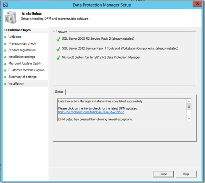Click the DPM Setup title bar icon
The height and width of the screenshot is (183, 205).
pyautogui.click(x=5, y=5)
